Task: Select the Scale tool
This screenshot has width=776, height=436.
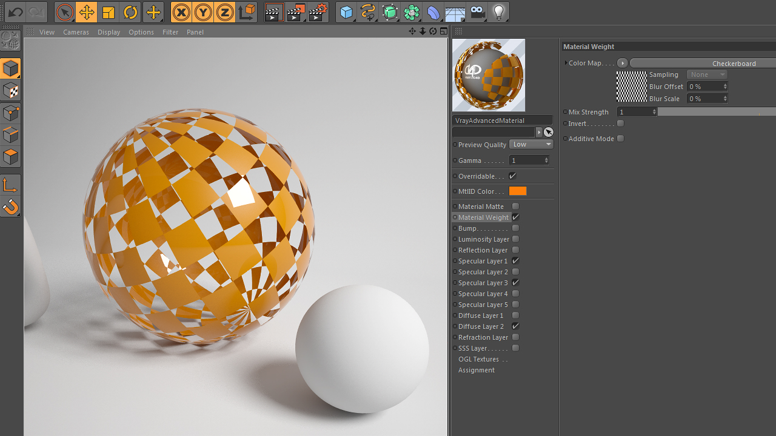Action: coord(109,12)
